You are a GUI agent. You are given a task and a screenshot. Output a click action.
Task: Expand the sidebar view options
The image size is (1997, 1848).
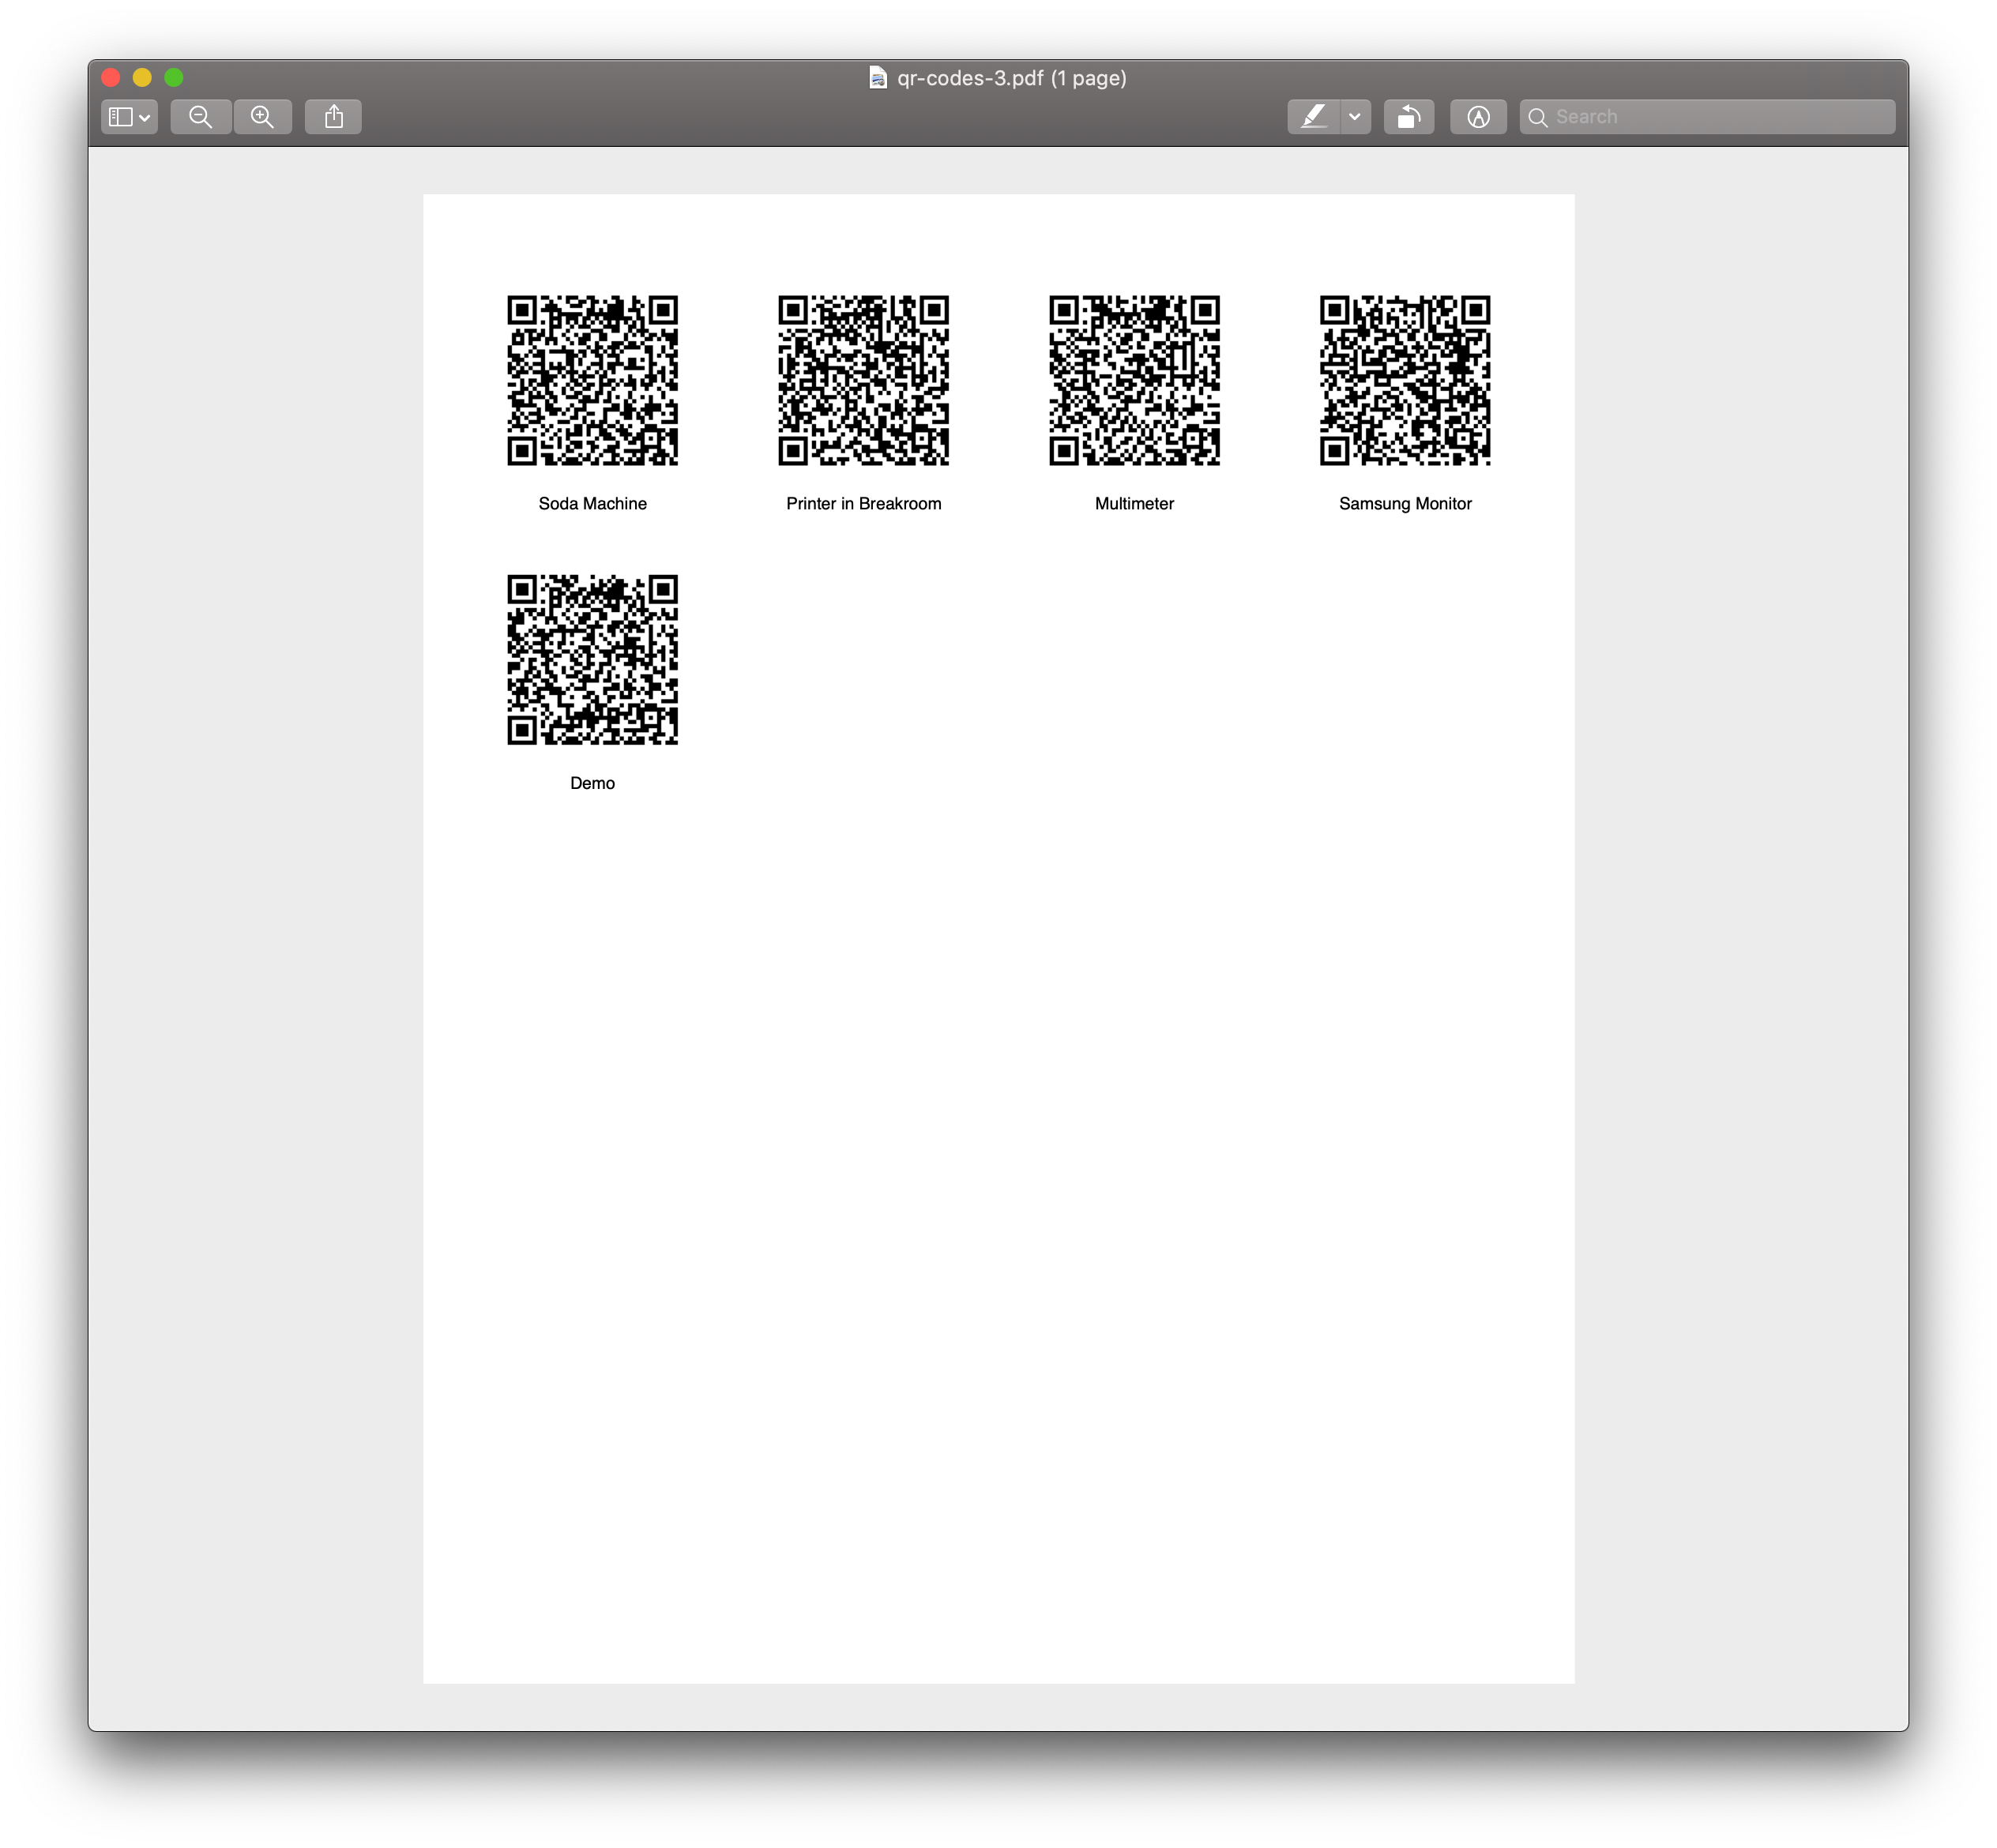tap(130, 116)
